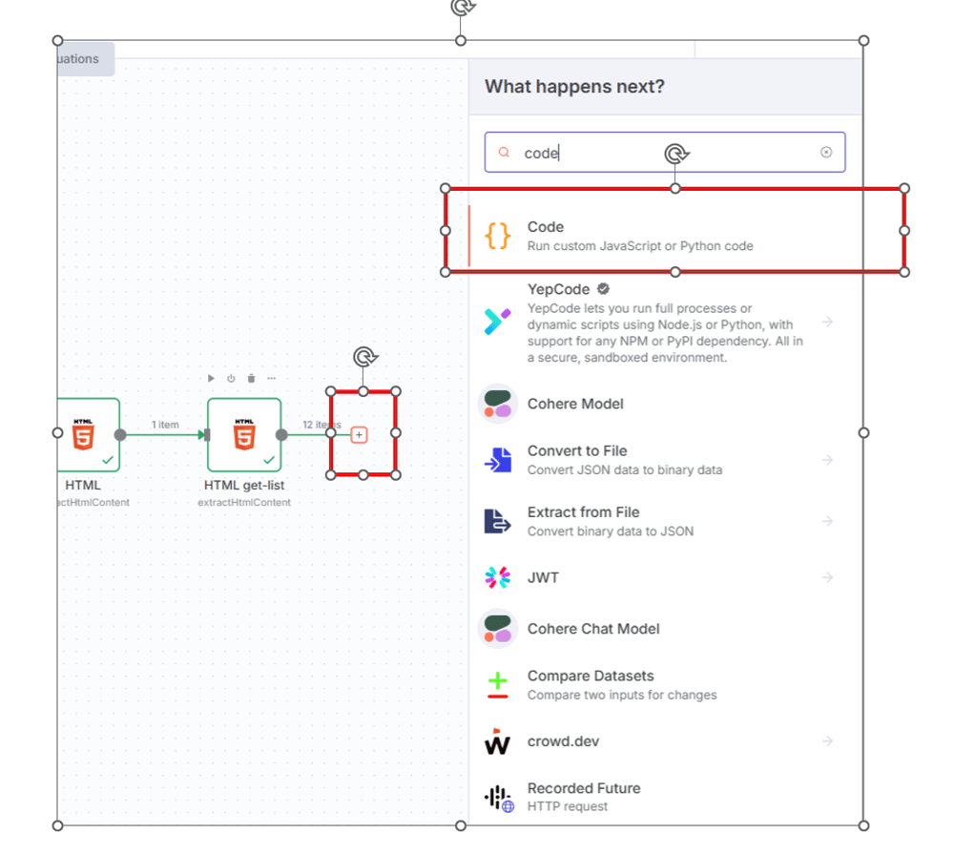This screenshot has width=954, height=855.
Task: Click the Compare Datasets plus-minus icon
Action: click(497, 685)
